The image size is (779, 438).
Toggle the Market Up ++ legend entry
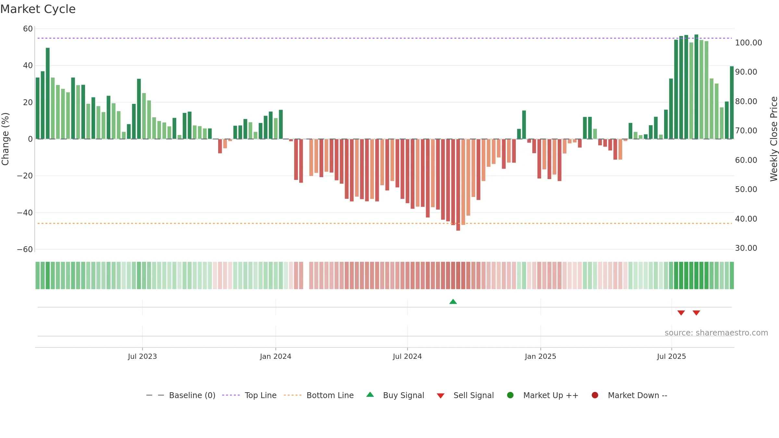(x=542, y=395)
